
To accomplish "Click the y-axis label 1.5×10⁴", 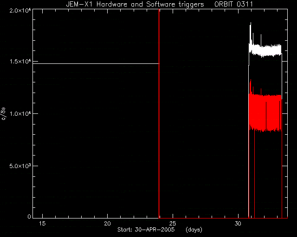I will (x=20, y=62).
